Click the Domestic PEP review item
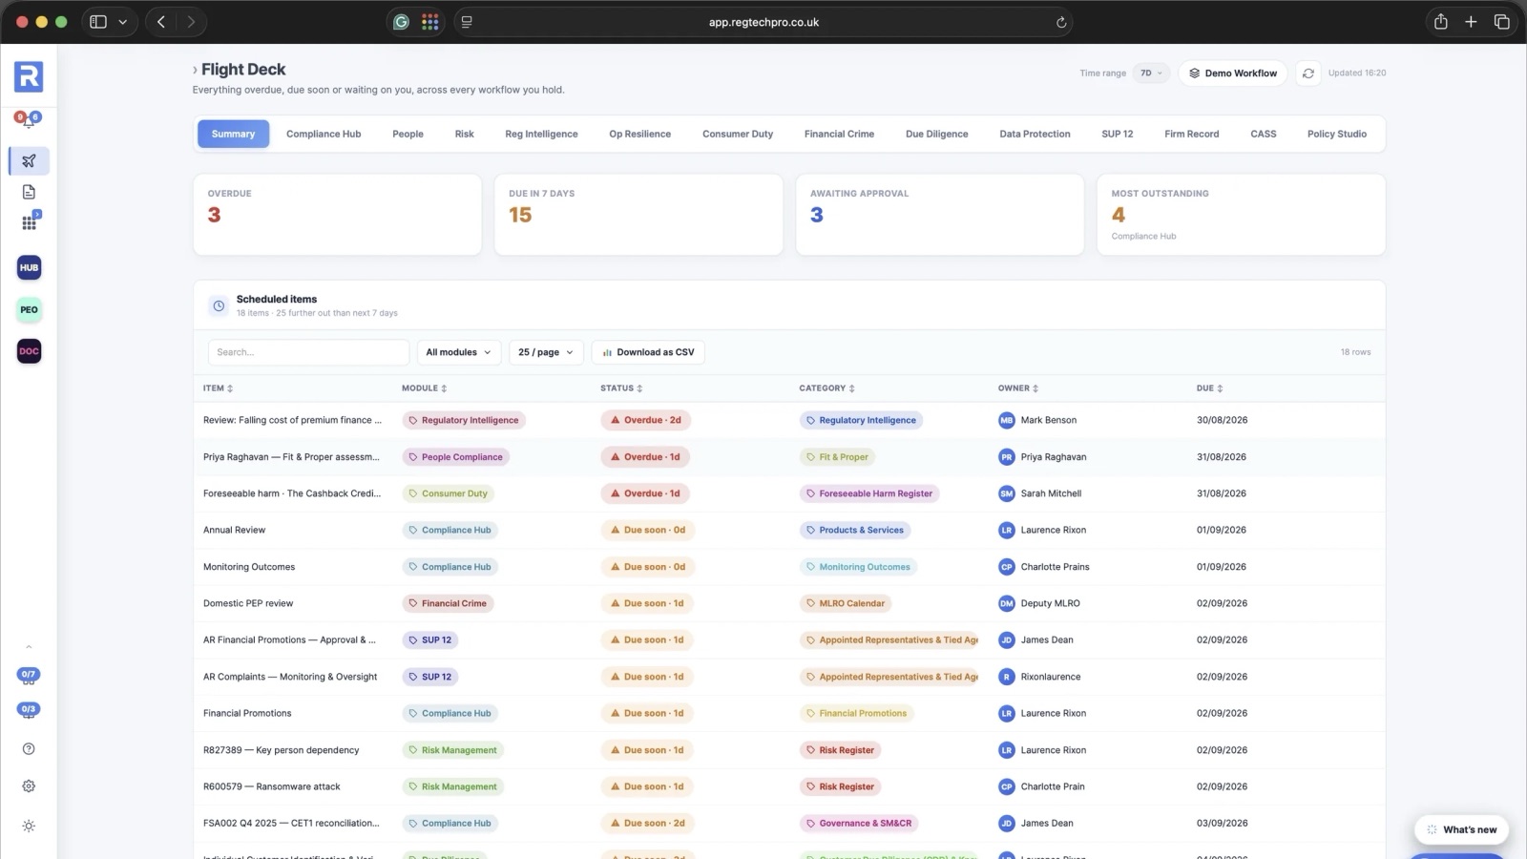This screenshot has width=1527, height=859. [x=248, y=603]
